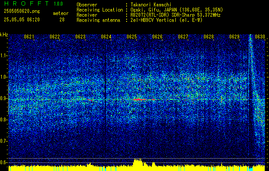Click the 0624 time marker
Screen dimensions: 269x171
[x=106, y=37]
